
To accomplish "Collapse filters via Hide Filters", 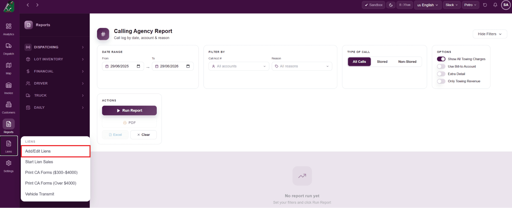I will point(490,34).
